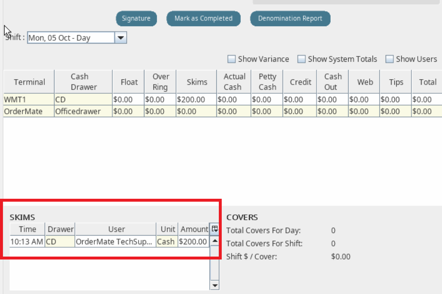Click the Credit column header
This screenshot has height=294, width=442.
coord(300,82)
